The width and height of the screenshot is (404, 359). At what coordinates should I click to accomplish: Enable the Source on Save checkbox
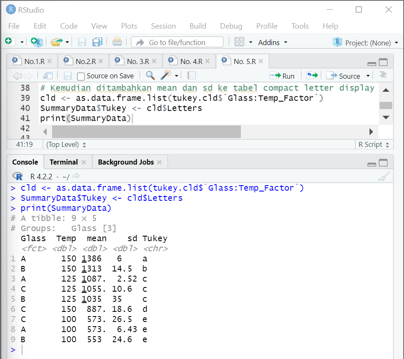point(82,75)
